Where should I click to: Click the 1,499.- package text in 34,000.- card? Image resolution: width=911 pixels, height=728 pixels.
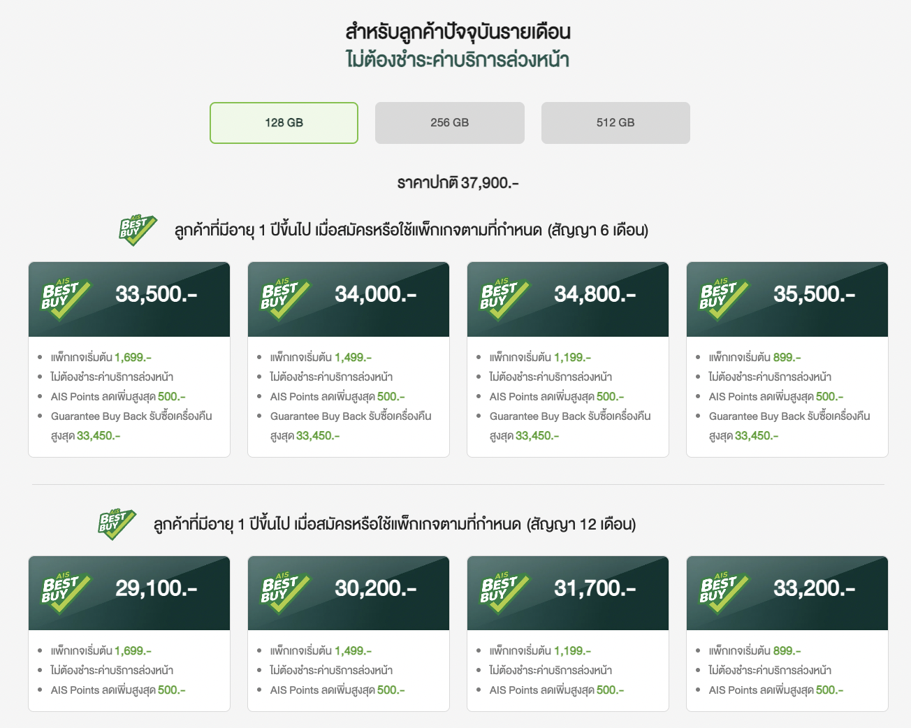point(353,358)
